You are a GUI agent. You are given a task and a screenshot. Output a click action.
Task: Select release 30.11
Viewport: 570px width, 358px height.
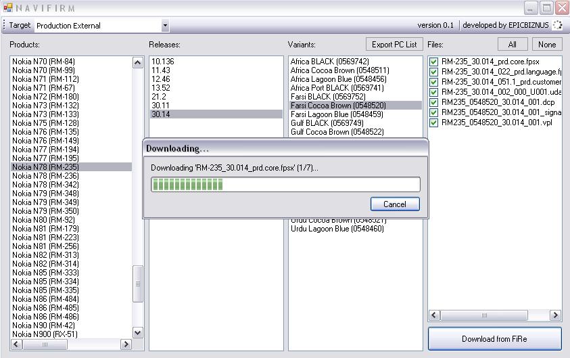(x=216, y=105)
